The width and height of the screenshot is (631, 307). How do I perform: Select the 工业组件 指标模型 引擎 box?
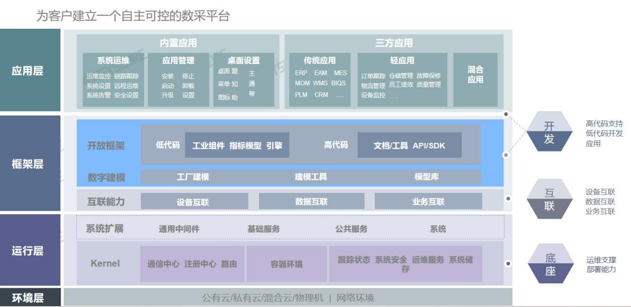pos(237,145)
